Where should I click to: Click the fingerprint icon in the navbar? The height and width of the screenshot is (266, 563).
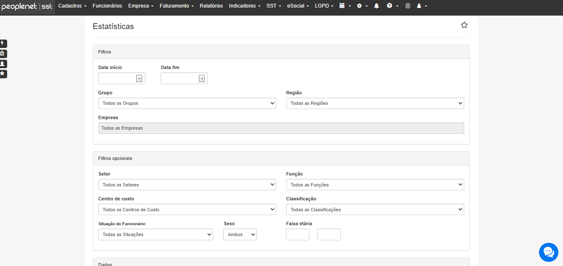[x=407, y=6]
